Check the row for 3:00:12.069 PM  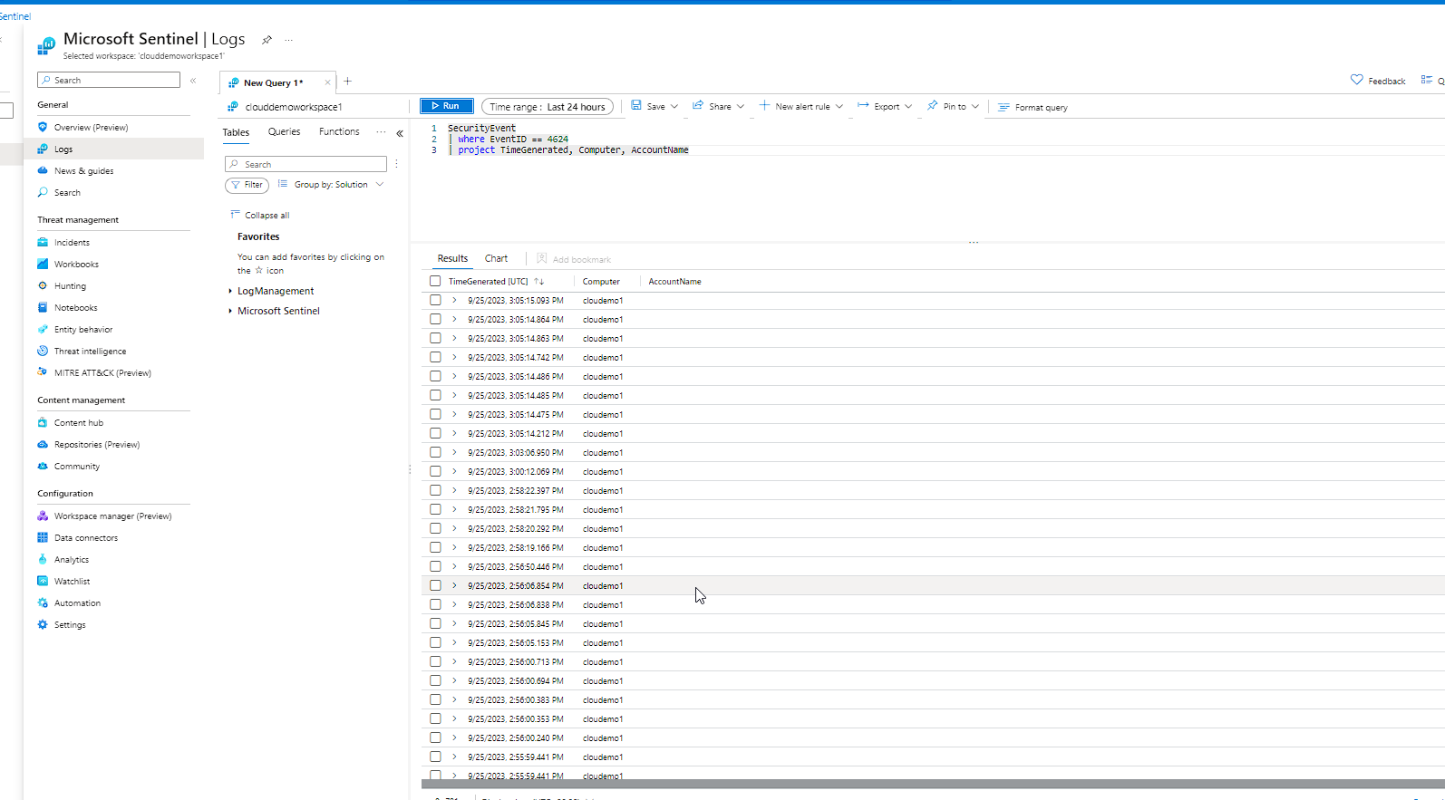pos(435,471)
